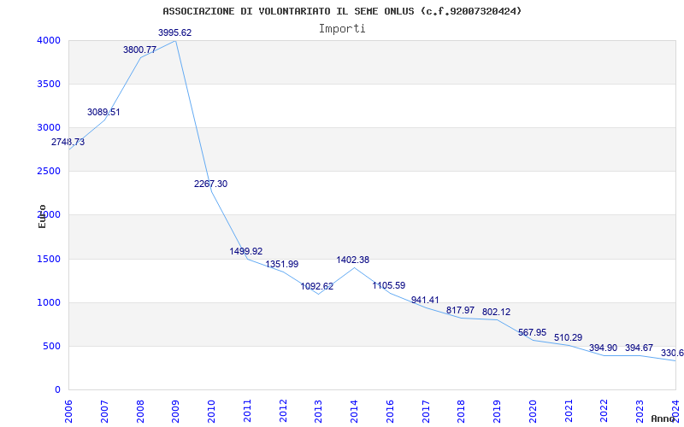This screenshot has height=427, width=684.
Task: Select the data label 1351.99
Action: coord(282,264)
